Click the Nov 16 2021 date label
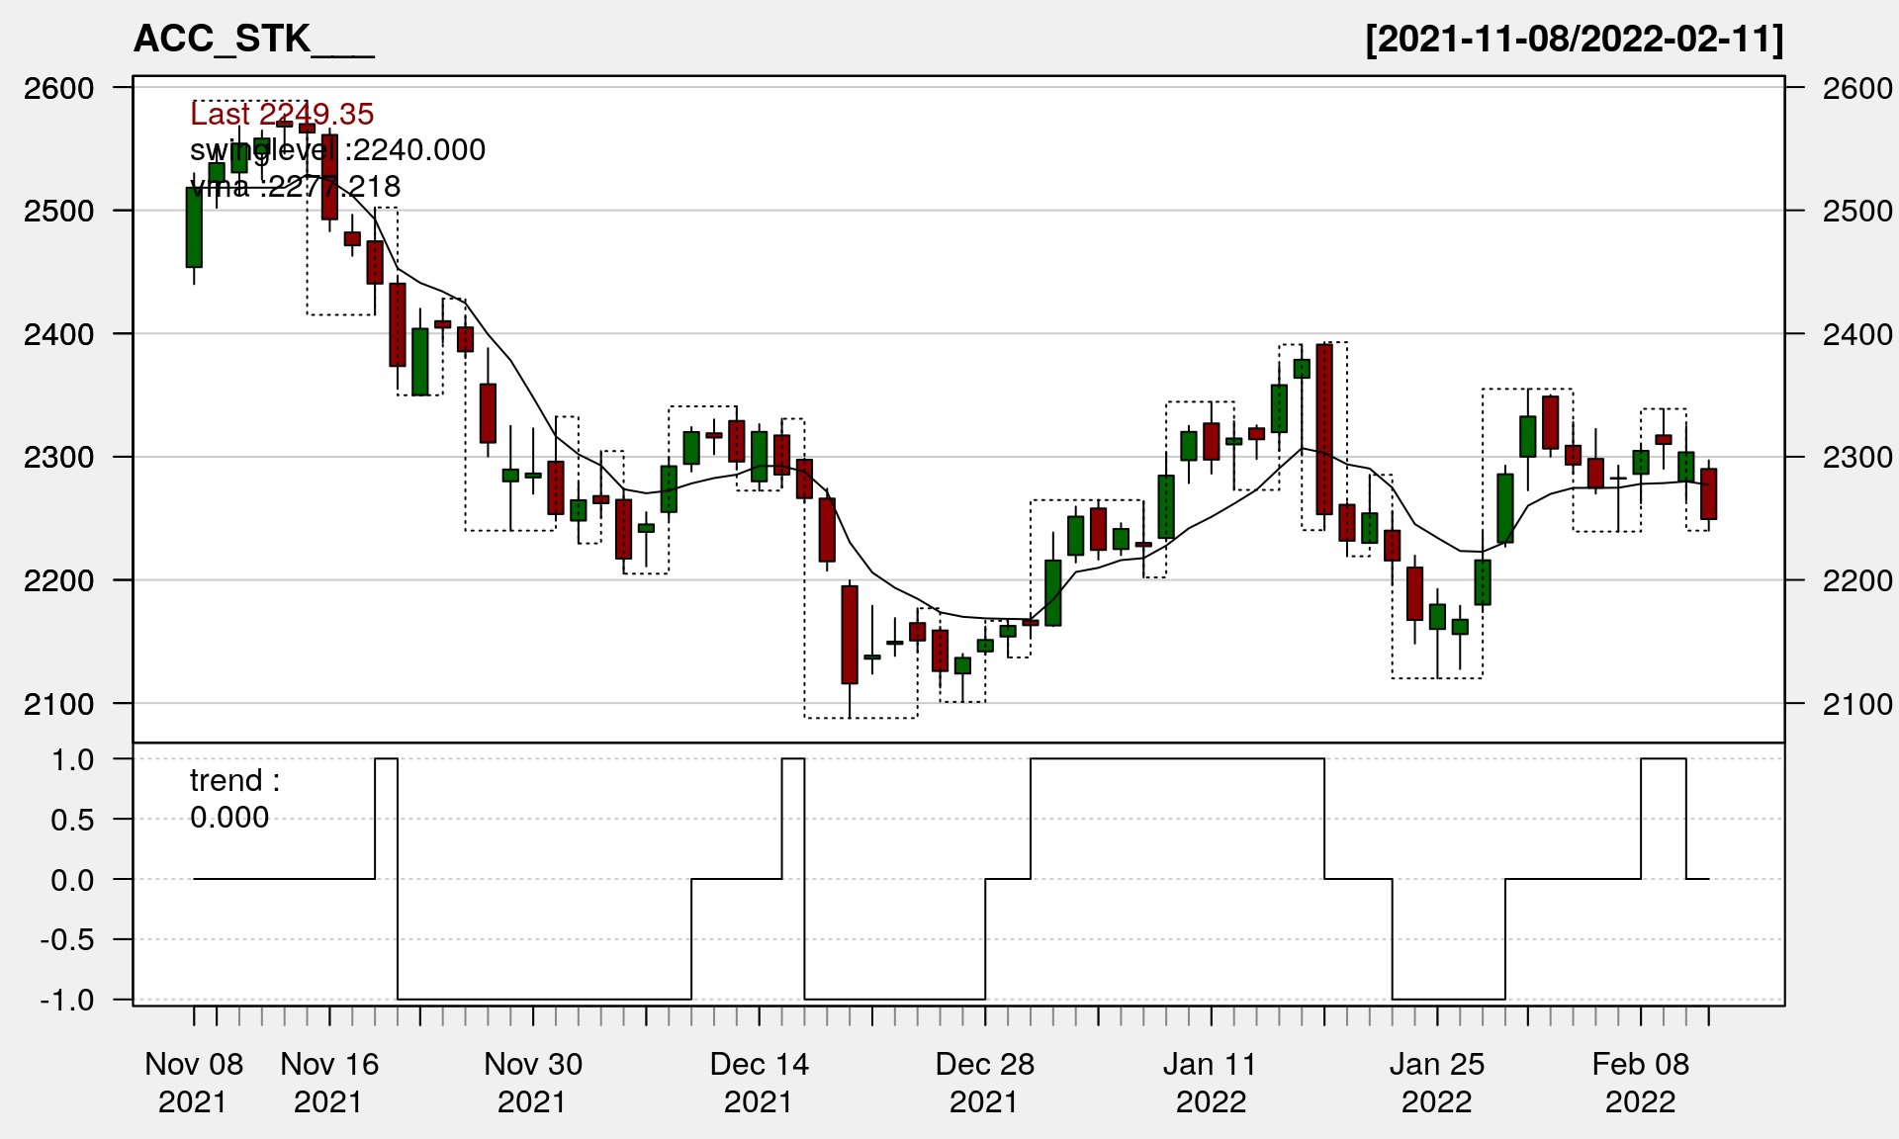The image size is (1899, 1139). click(329, 1082)
